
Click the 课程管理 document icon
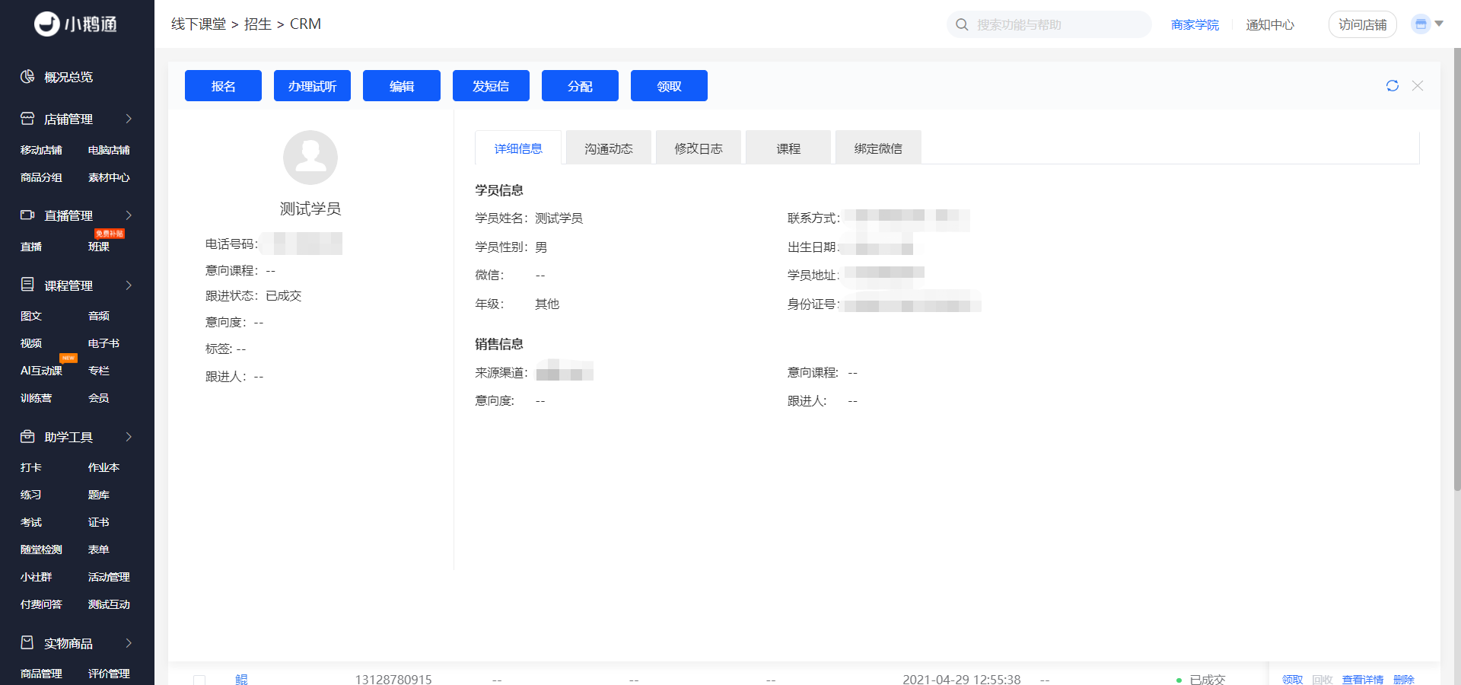coord(27,285)
